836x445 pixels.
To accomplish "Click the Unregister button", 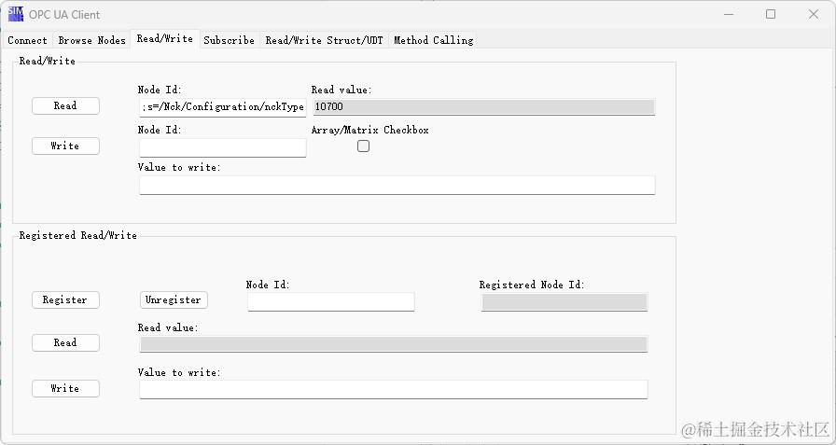I will (x=174, y=300).
